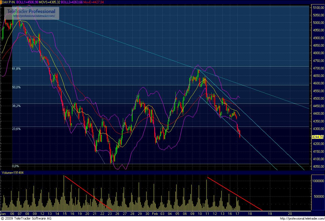Click the current price tag showing 4244,70
Screen dimensions: 325x221
click(x=318, y=137)
